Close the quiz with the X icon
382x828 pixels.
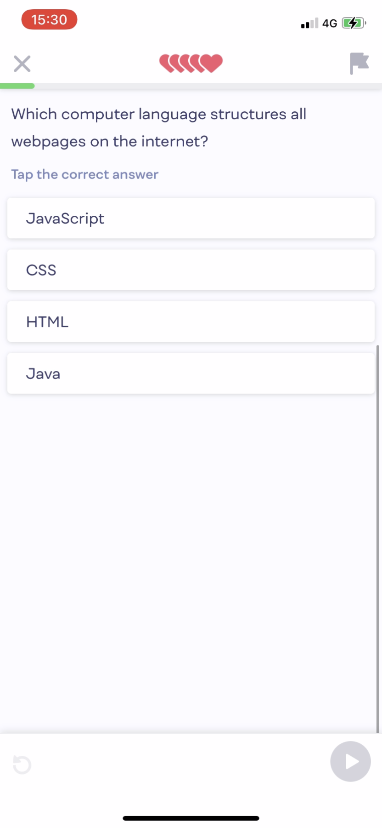click(x=22, y=64)
